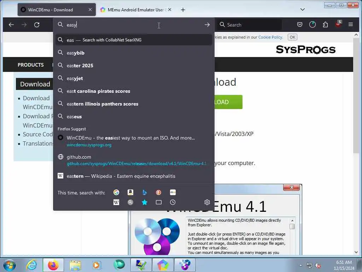Focus the toolbar Search box
This screenshot has width=362, height=272.
coord(249,25)
